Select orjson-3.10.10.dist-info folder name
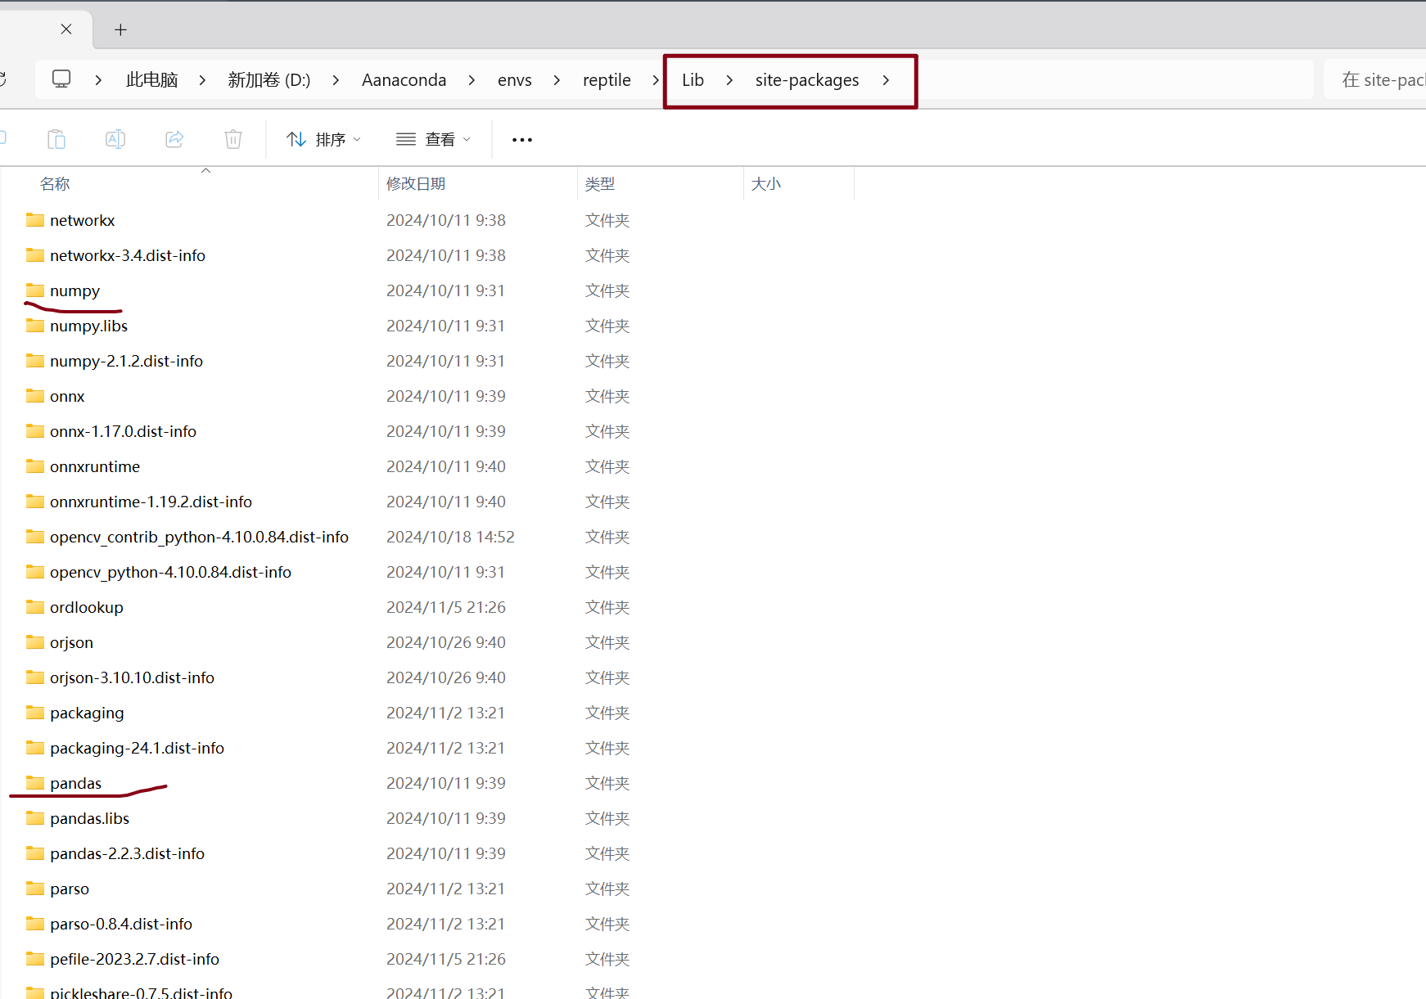 pyautogui.click(x=132, y=677)
